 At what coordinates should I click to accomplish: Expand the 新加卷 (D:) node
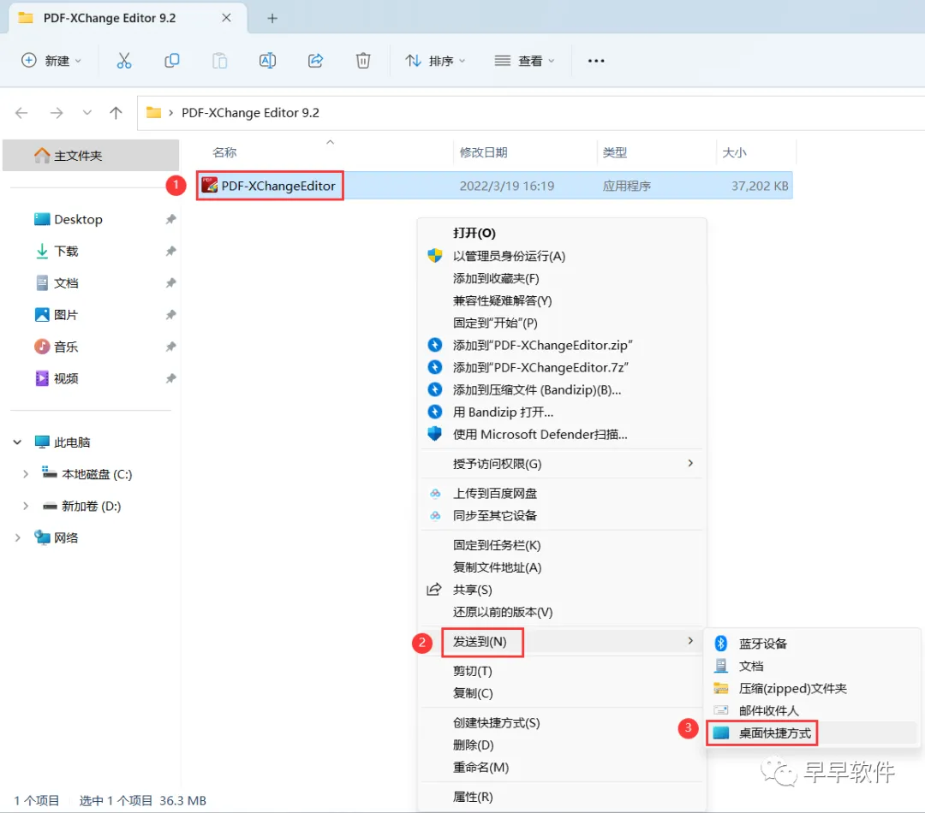(x=26, y=506)
